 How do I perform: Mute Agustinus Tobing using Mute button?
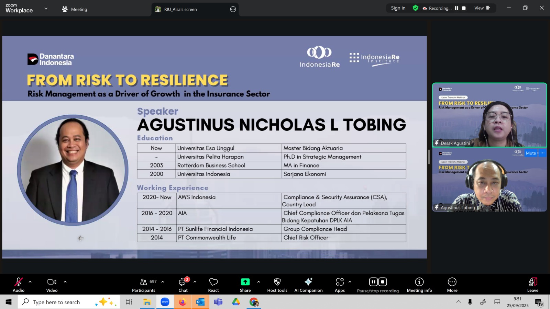530,153
